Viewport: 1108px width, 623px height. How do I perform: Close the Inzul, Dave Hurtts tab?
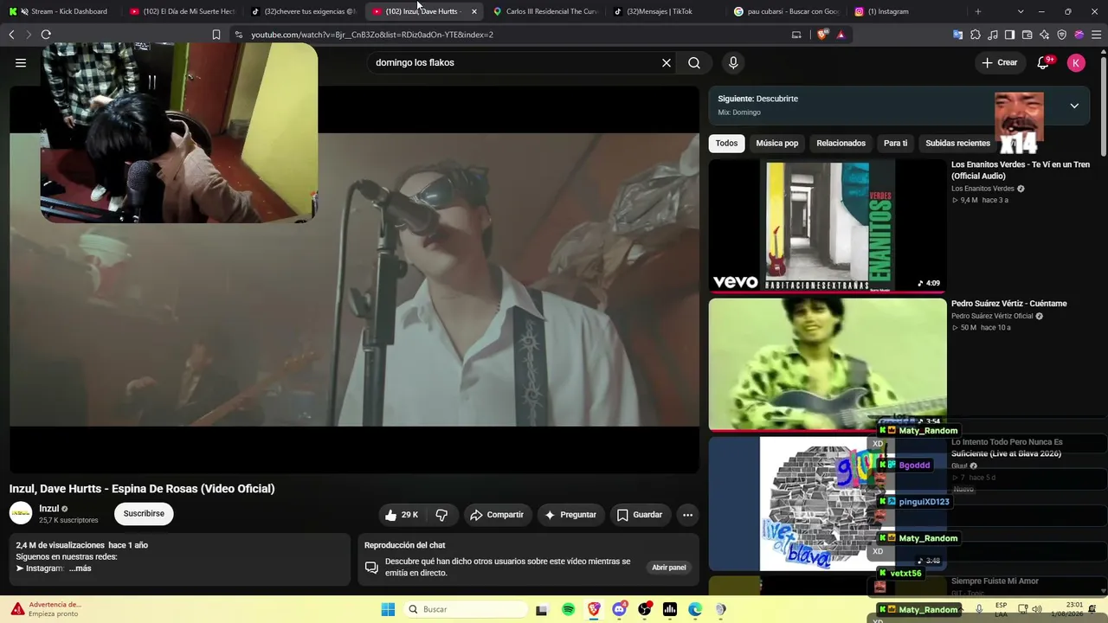473,11
